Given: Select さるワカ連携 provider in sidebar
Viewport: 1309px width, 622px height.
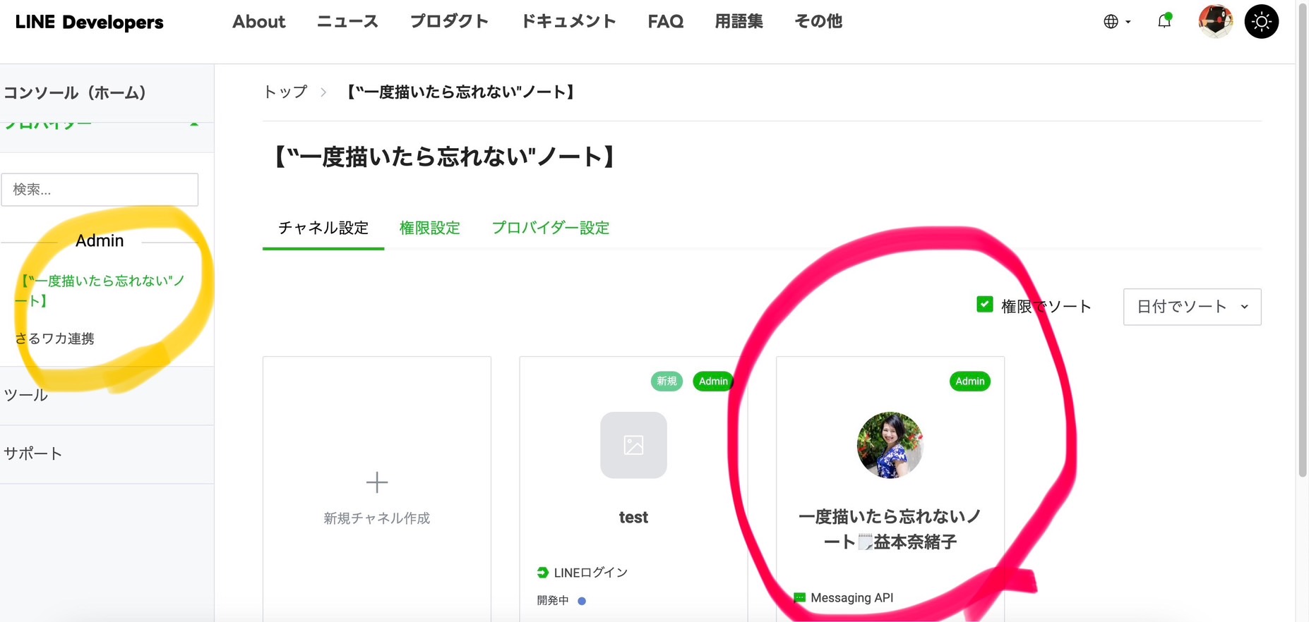Looking at the screenshot, I should (55, 339).
